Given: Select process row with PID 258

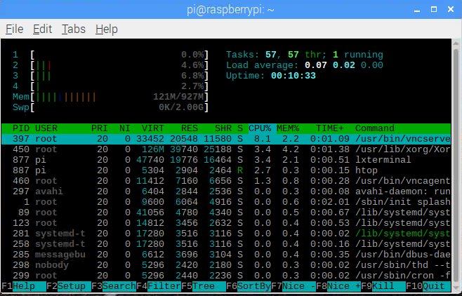Looking at the screenshot, I should pos(226,244).
